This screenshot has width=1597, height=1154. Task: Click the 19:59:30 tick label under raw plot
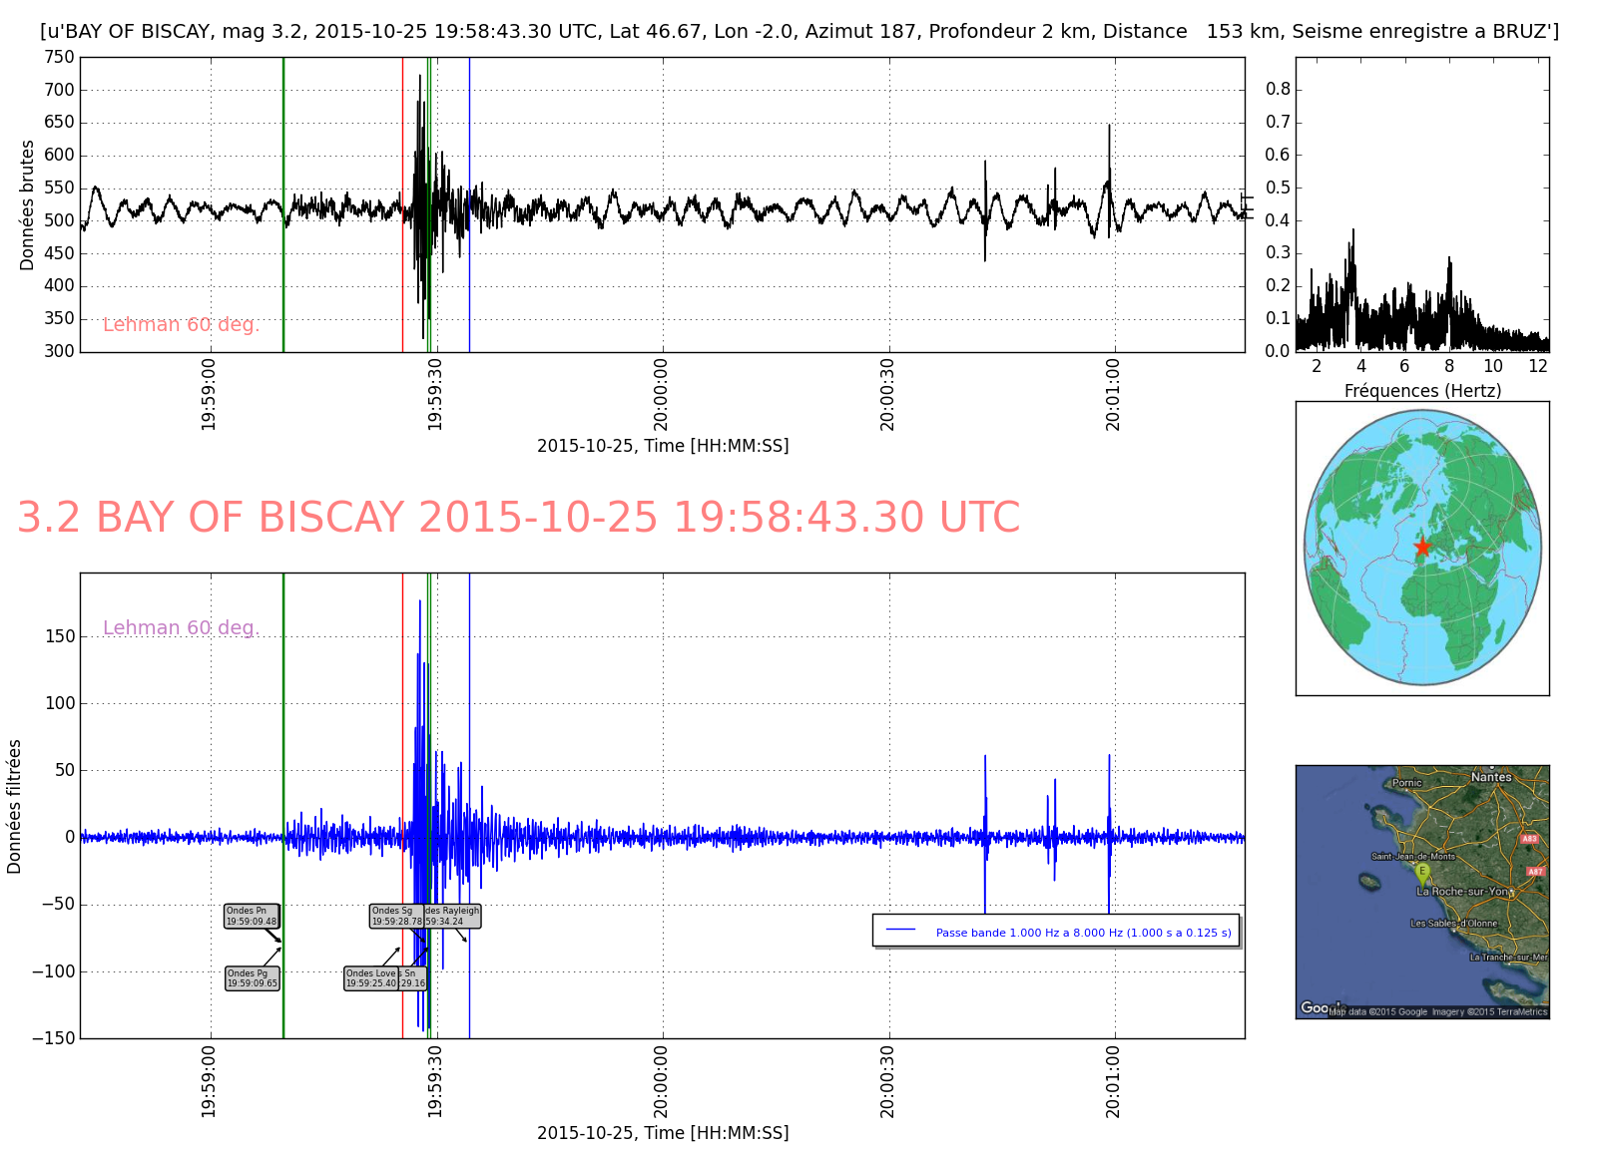[434, 395]
